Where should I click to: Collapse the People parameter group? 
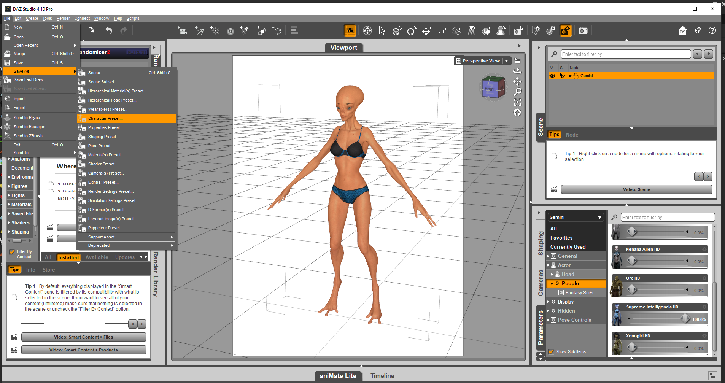(x=552, y=284)
